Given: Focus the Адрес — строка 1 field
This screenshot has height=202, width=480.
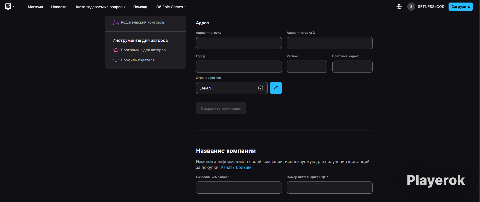Looking at the screenshot, I should pyautogui.click(x=239, y=43).
